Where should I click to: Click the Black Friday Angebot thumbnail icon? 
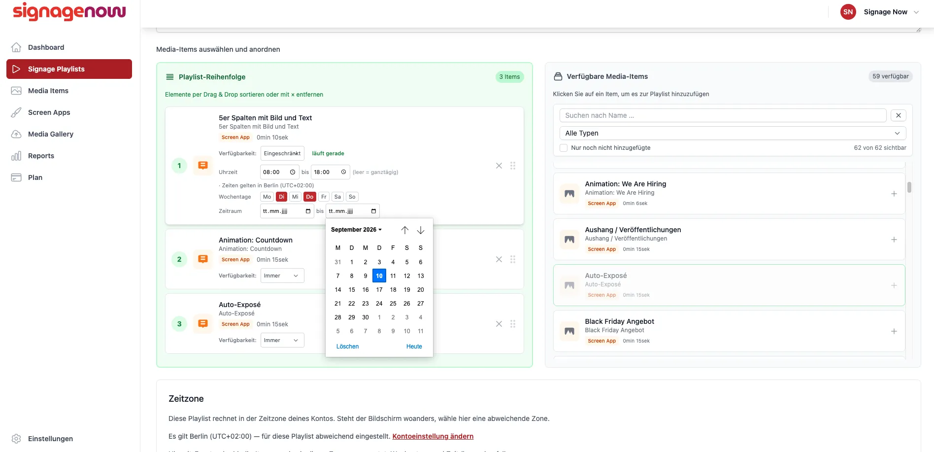pos(569,331)
